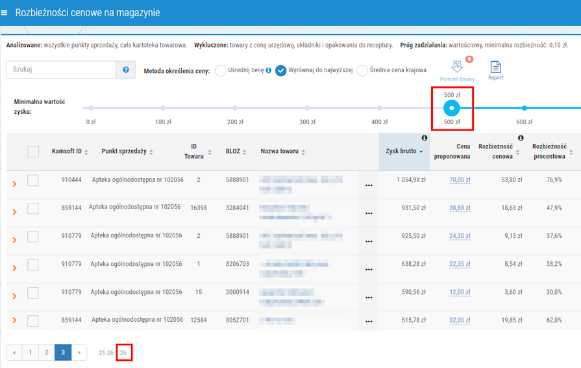Click the Przeceń towary icon
The width and height of the screenshot is (581, 368).
[x=457, y=67]
